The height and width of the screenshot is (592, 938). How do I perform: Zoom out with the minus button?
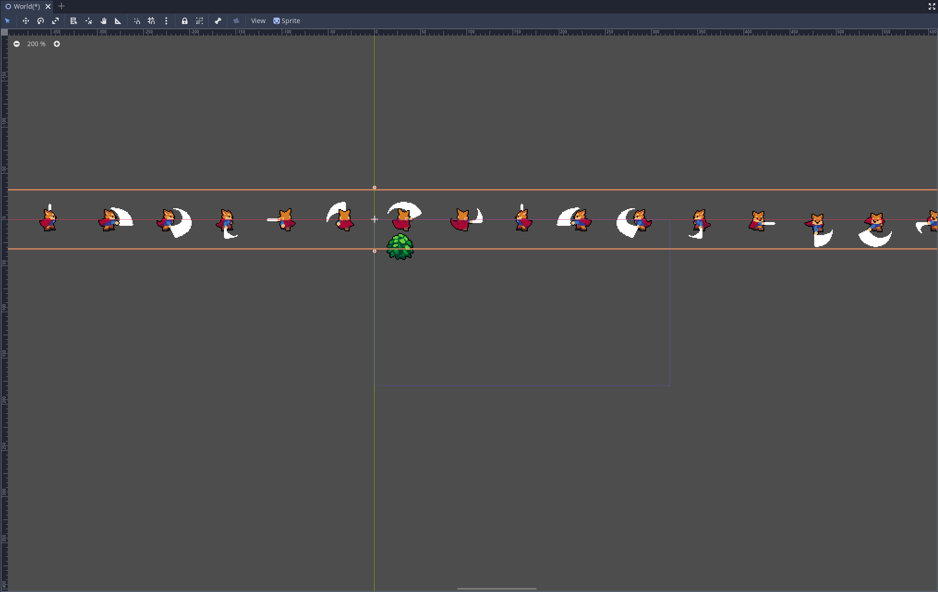[x=17, y=44]
